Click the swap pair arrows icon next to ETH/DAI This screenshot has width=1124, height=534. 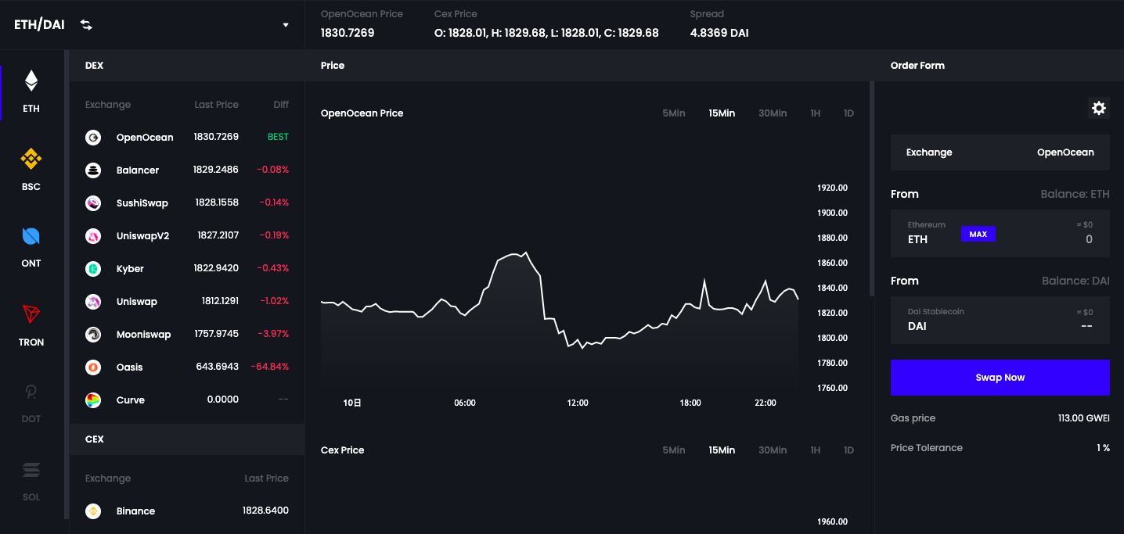coord(86,25)
